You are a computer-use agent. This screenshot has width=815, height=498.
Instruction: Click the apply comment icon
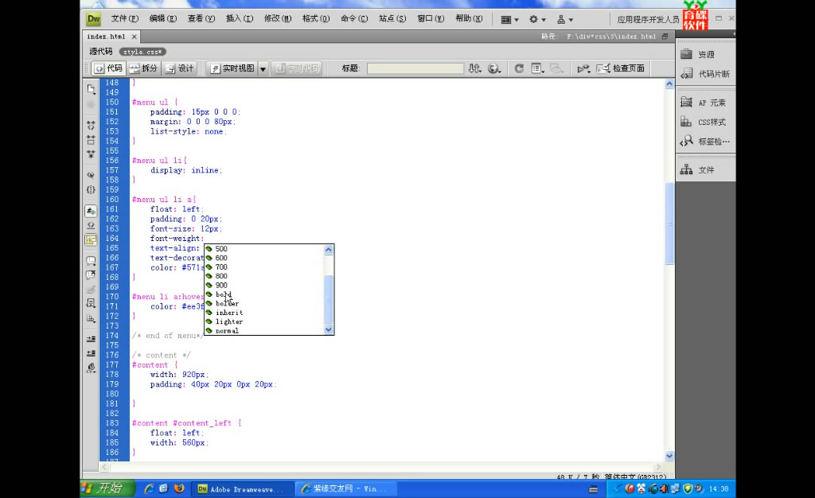pyautogui.click(x=91, y=260)
